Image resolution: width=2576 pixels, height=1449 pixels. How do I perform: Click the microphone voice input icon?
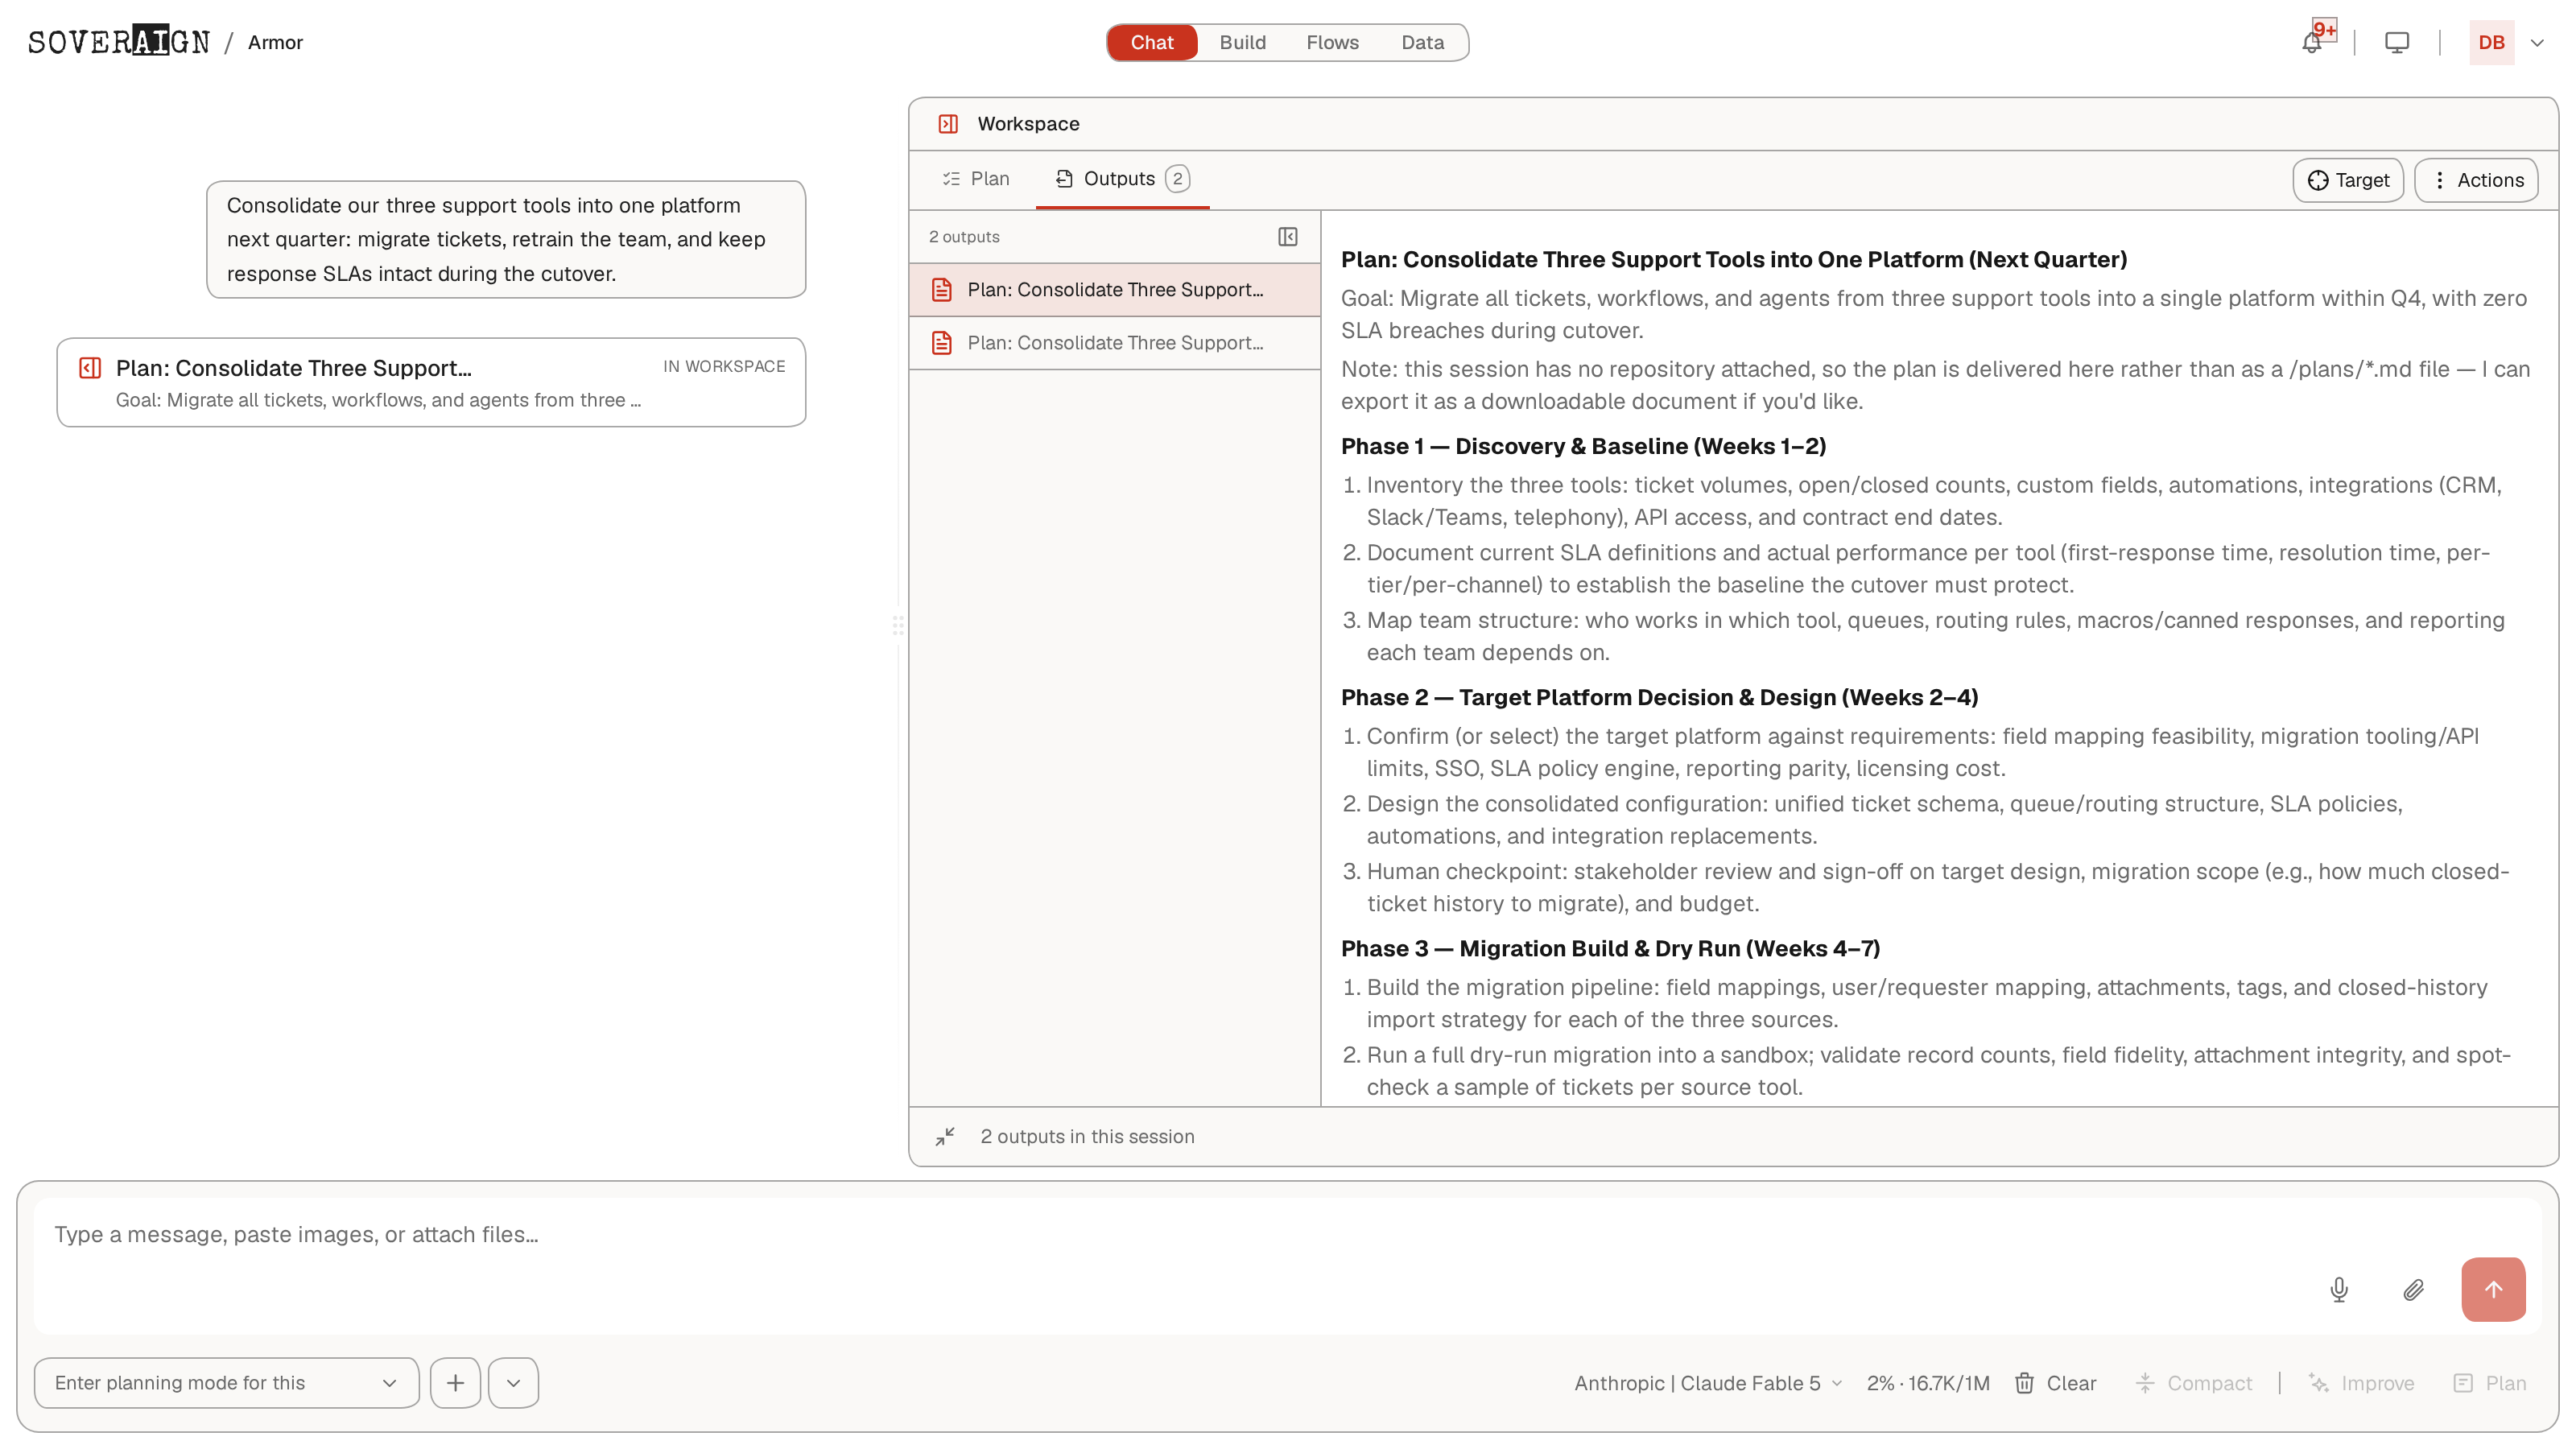pos(2339,1289)
